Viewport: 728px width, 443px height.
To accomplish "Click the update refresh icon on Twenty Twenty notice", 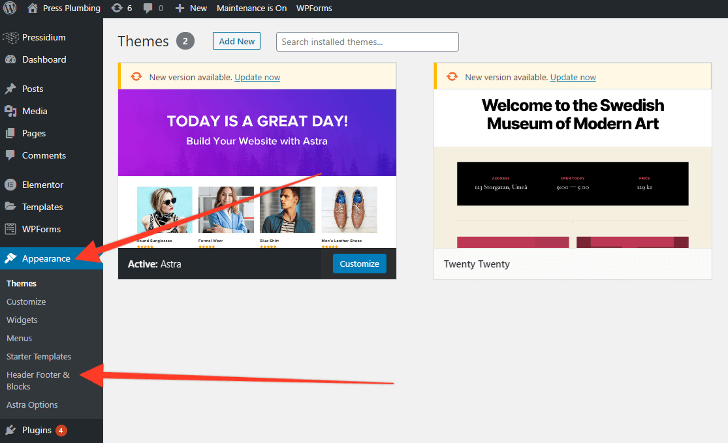I will 452,76.
